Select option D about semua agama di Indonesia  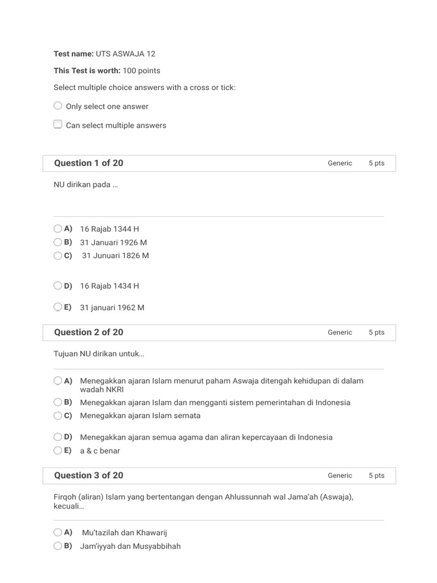(x=57, y=437)
